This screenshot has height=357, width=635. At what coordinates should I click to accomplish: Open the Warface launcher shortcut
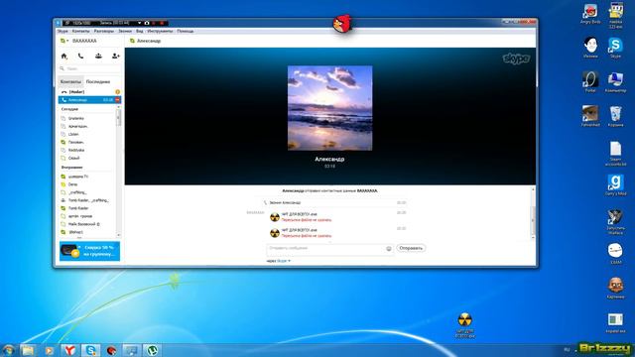pyautogui.click(x=615, y=222)
